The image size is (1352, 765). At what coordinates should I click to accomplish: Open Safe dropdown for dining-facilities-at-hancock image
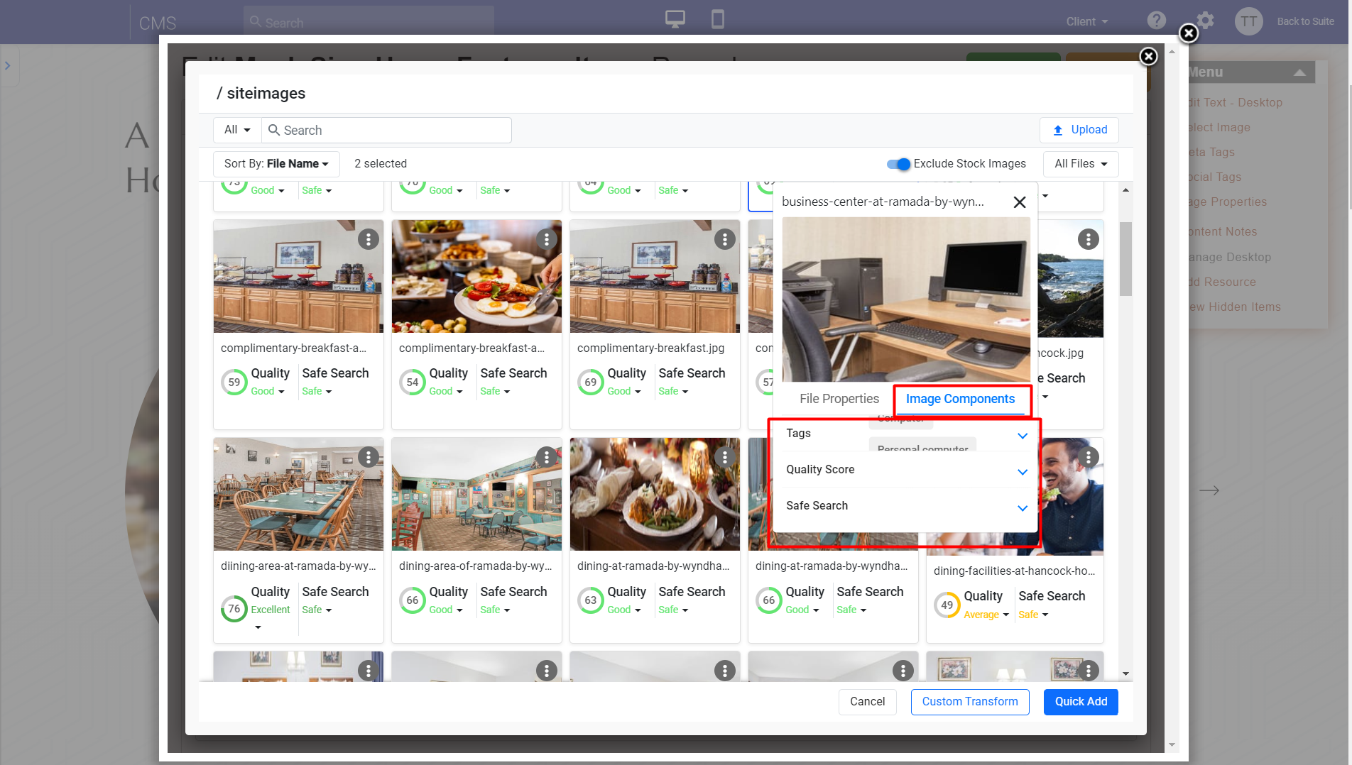click(1033, 615)
